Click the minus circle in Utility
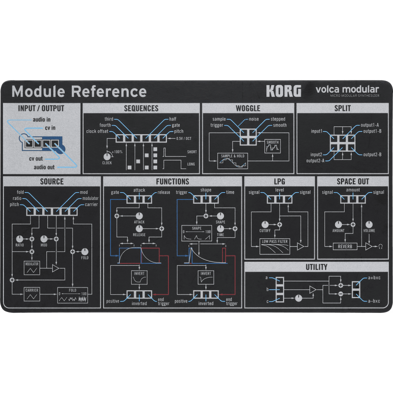The image size is (393, 393). pos(340,294)
